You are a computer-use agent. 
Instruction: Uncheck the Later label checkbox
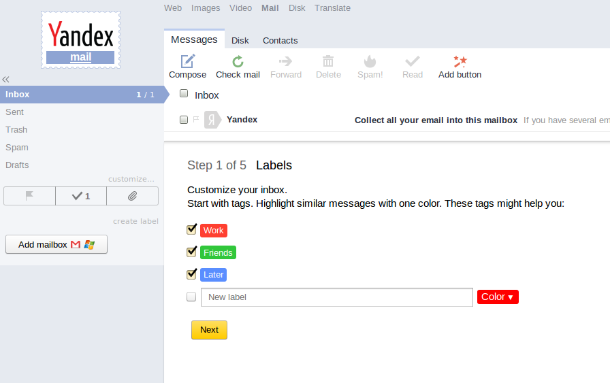(x=191, y=273)
